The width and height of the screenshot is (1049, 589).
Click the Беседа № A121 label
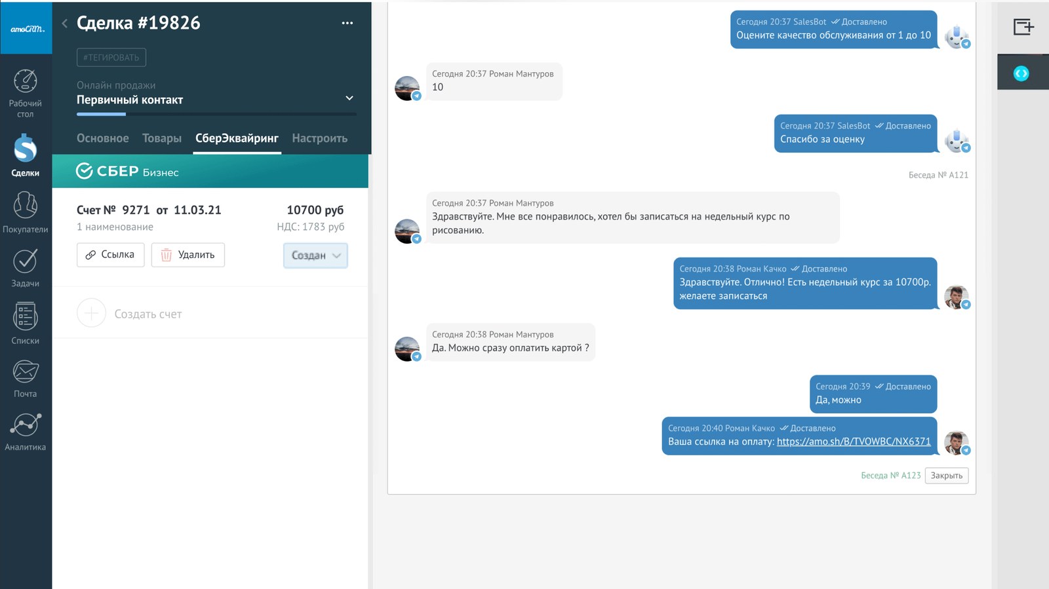coord(938,175)
